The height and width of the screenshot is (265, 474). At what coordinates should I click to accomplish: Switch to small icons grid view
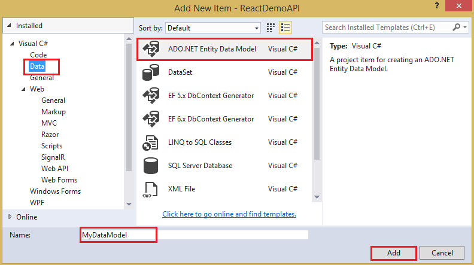[x=271, y=28]
